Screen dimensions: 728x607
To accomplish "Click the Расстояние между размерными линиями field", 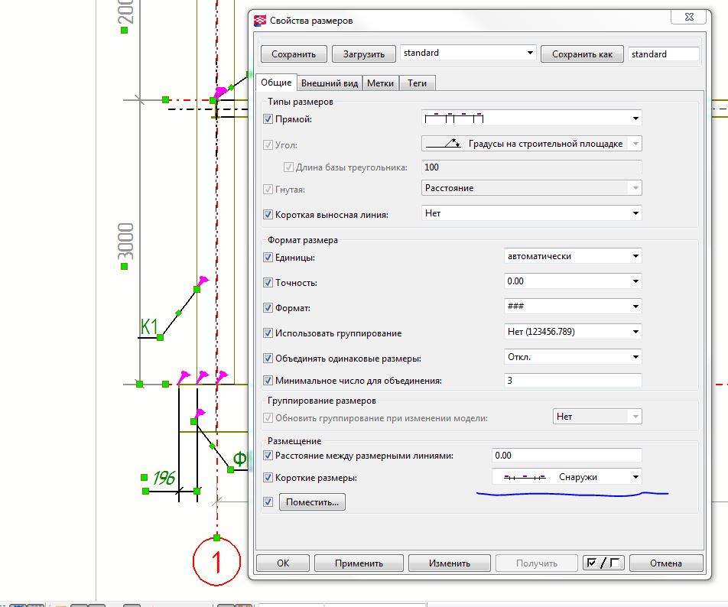I will [x=567, y=456].
